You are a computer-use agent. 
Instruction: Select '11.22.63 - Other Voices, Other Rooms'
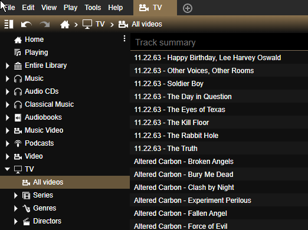(219, 71)
